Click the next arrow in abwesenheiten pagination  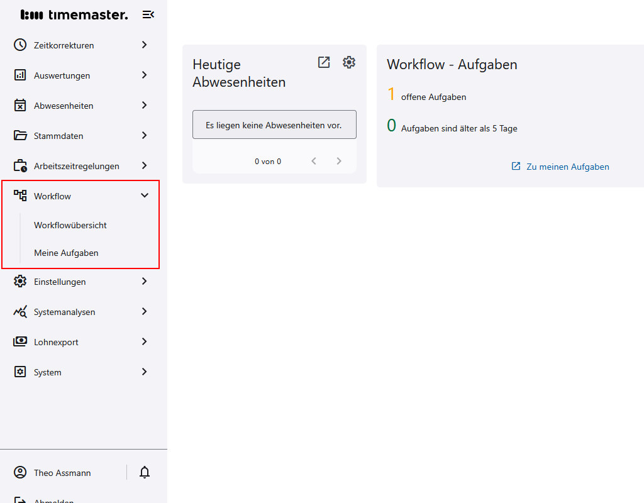point(338,160)
